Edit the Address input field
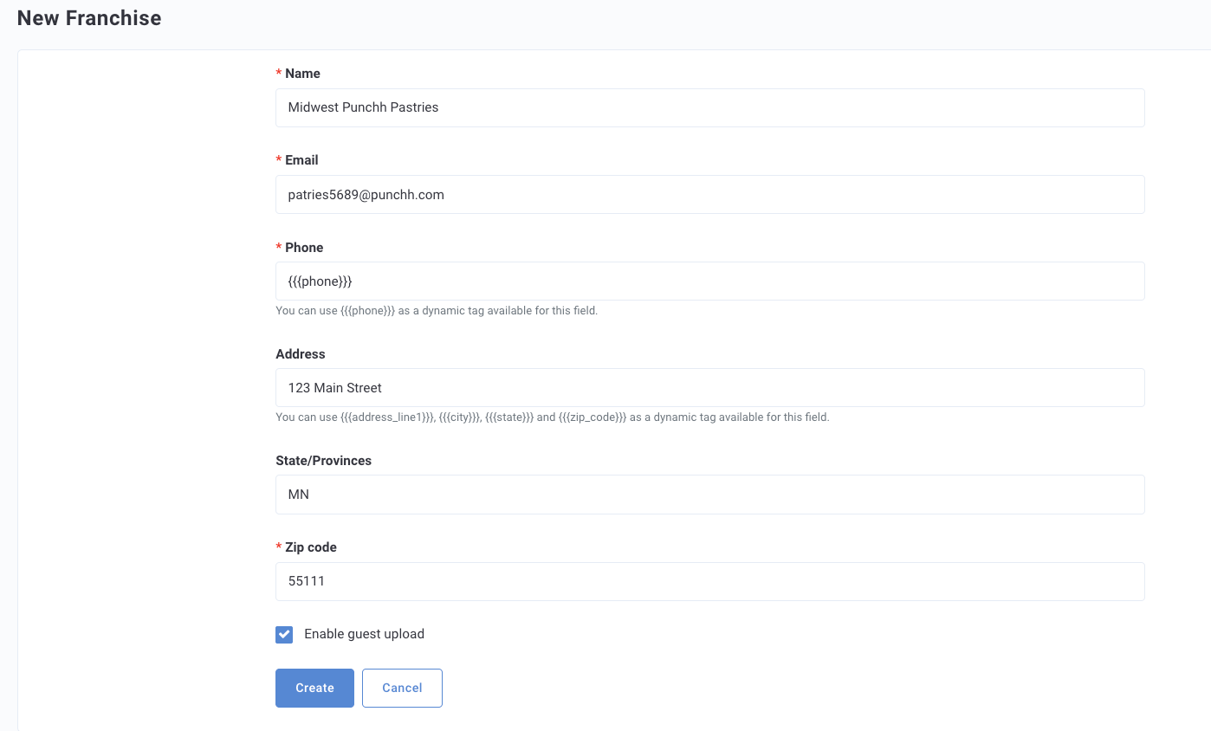Image resolution: width=1211 pixels, height=731 pixels. [709, 388]
